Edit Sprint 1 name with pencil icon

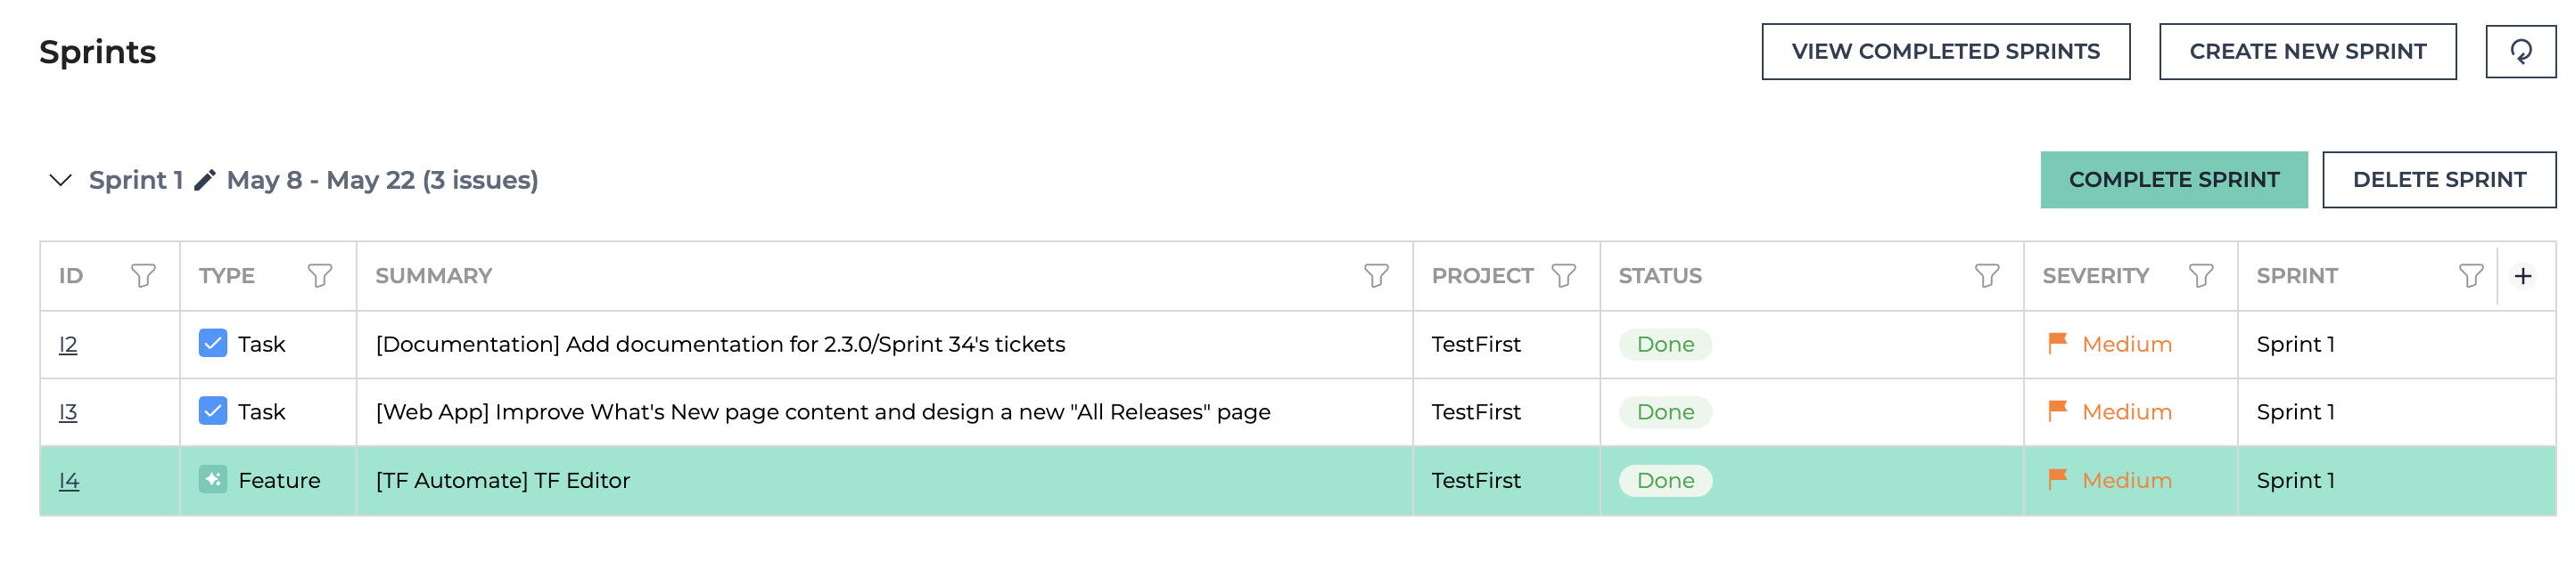tap(205, 180)
